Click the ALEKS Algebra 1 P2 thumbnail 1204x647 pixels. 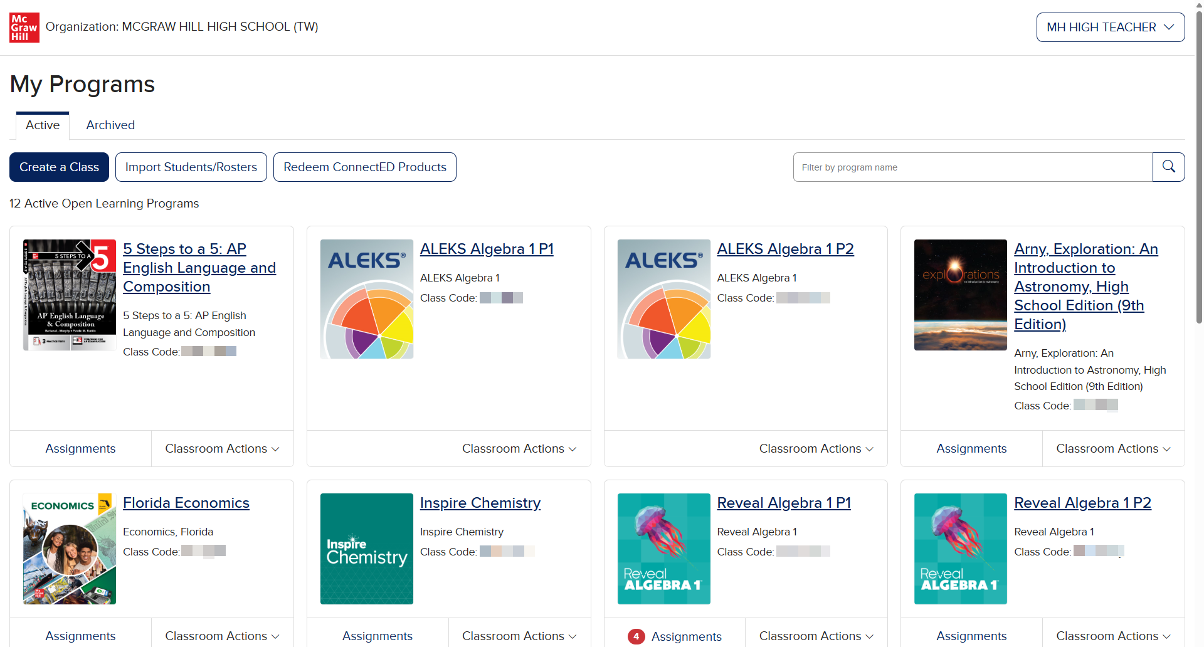click(664, 299)
